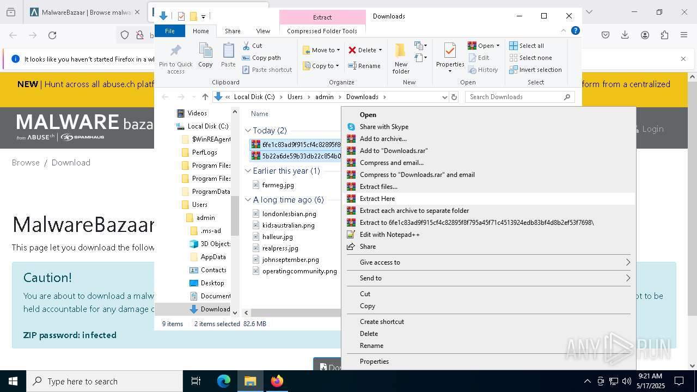Choose Extract Here in context menu
This screenshot has width=697, height=392.
[x=488, y=199]
